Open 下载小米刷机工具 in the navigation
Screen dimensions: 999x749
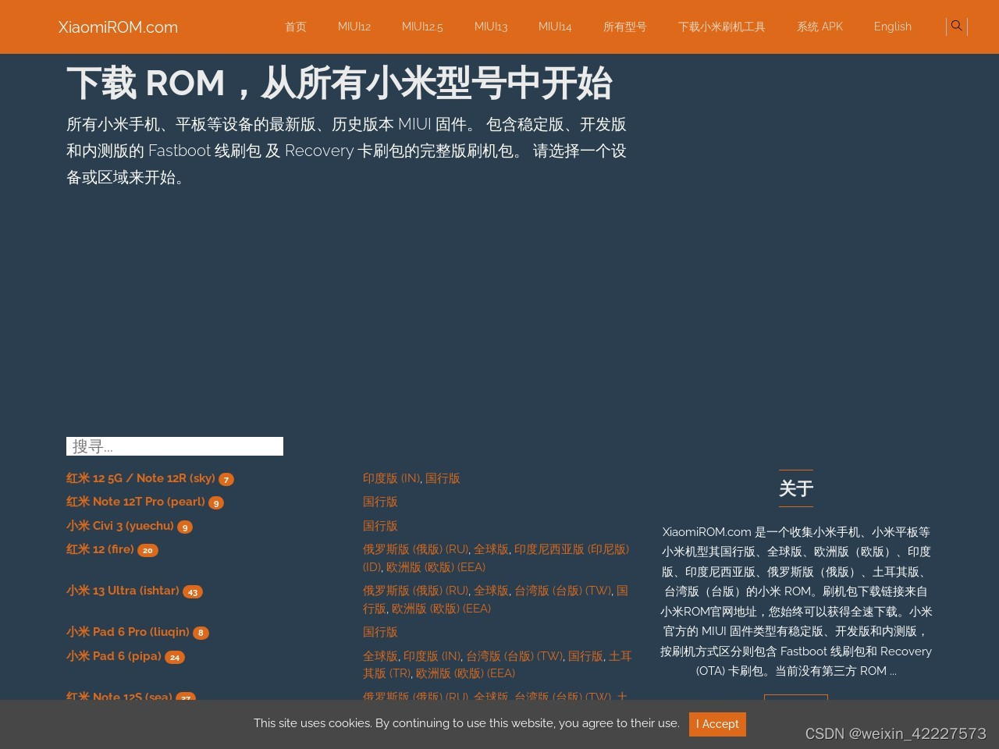(x=722, y=27)
